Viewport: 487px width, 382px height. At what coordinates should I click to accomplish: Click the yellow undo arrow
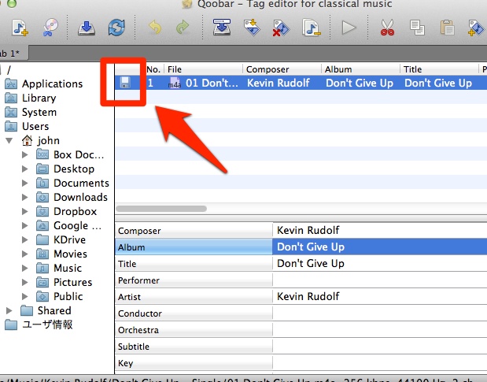coord(155,28)
